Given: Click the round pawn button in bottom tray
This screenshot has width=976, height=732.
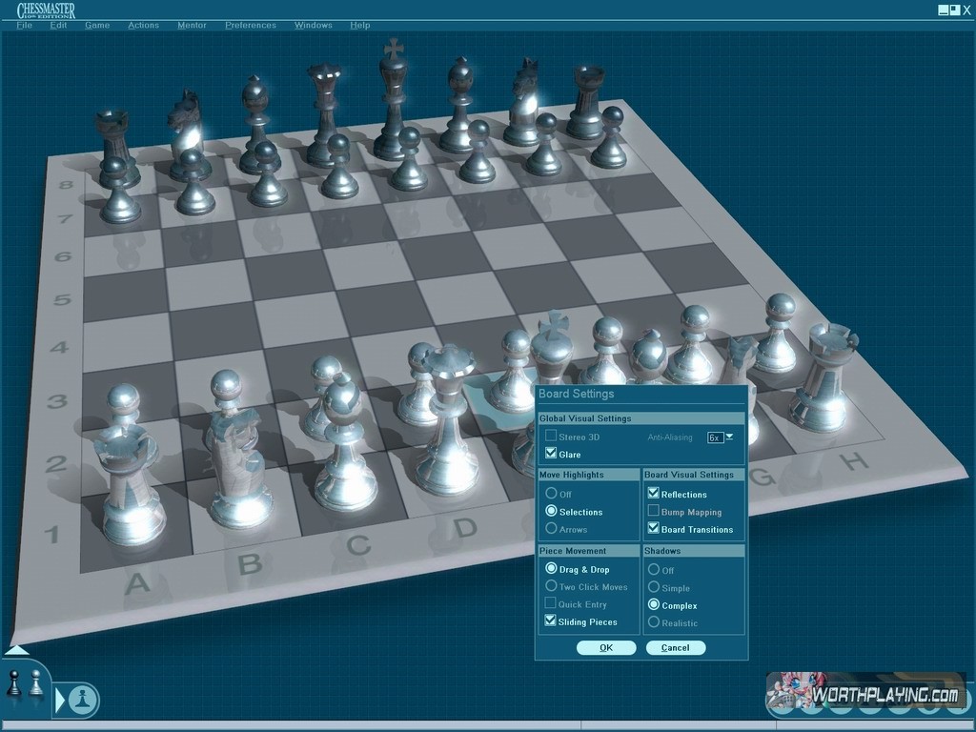Looking at the screenshot, I should pos(84,700).
